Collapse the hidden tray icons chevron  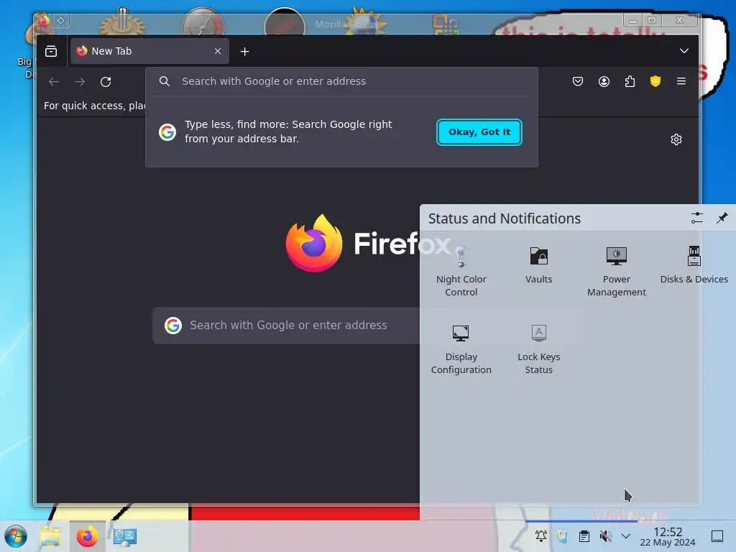pos(626,536)
